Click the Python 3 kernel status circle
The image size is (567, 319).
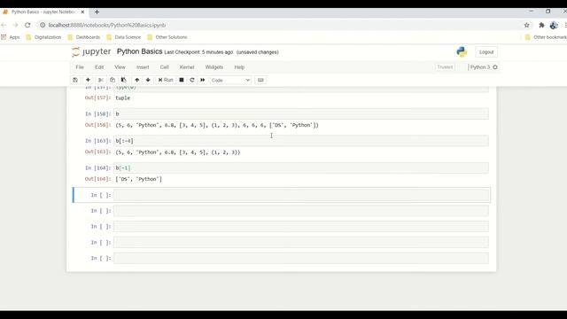coord(495,67)
